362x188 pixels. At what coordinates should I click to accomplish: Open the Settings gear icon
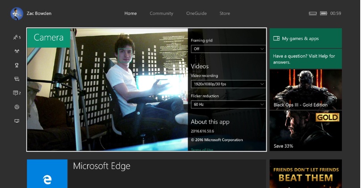(x=17, y=107)
